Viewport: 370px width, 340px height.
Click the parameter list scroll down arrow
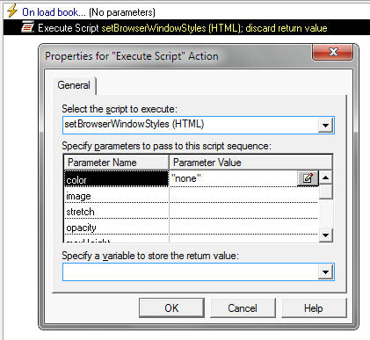(326, 235)
